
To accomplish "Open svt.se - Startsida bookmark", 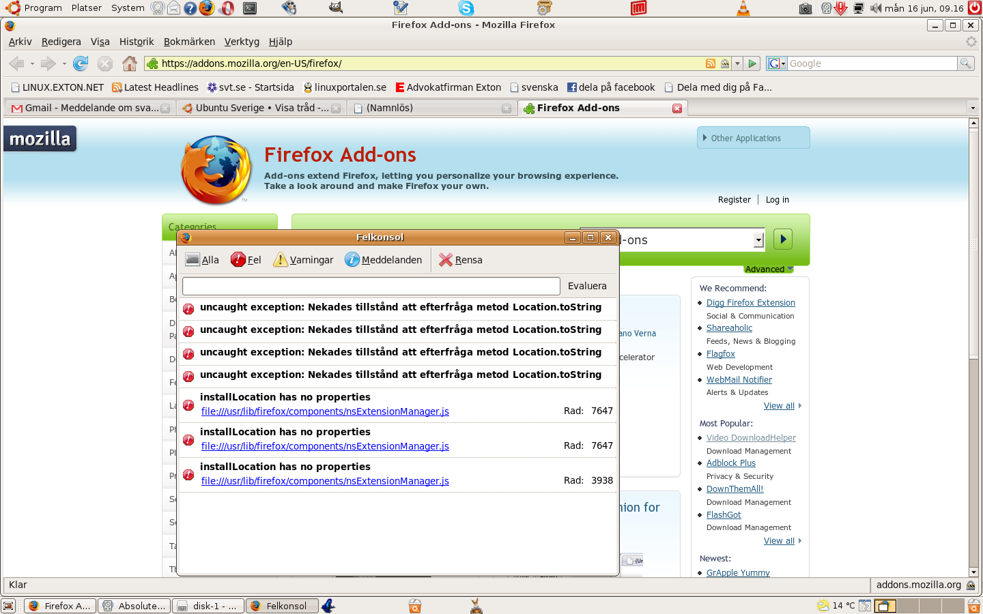I will coord(251,87).
